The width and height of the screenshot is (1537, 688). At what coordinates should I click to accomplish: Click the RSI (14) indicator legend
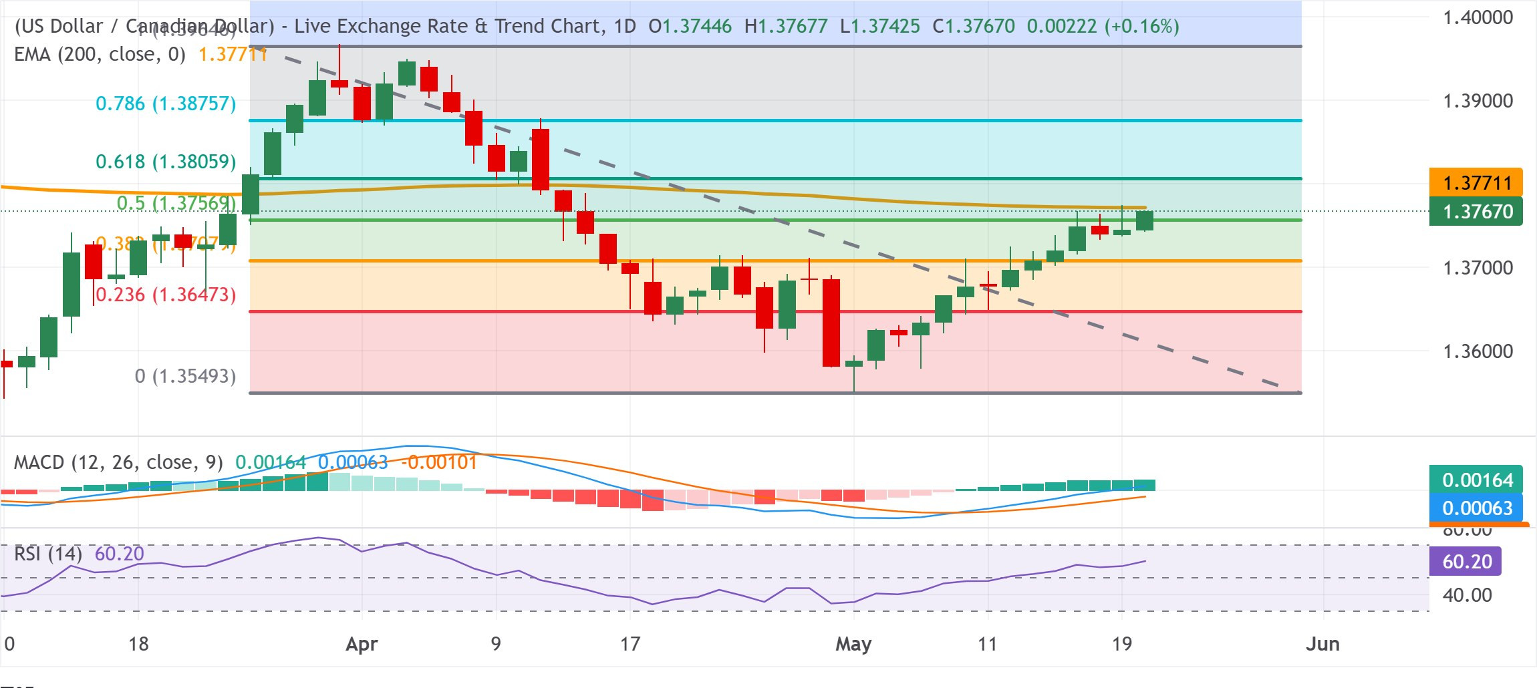pos(48,554)
